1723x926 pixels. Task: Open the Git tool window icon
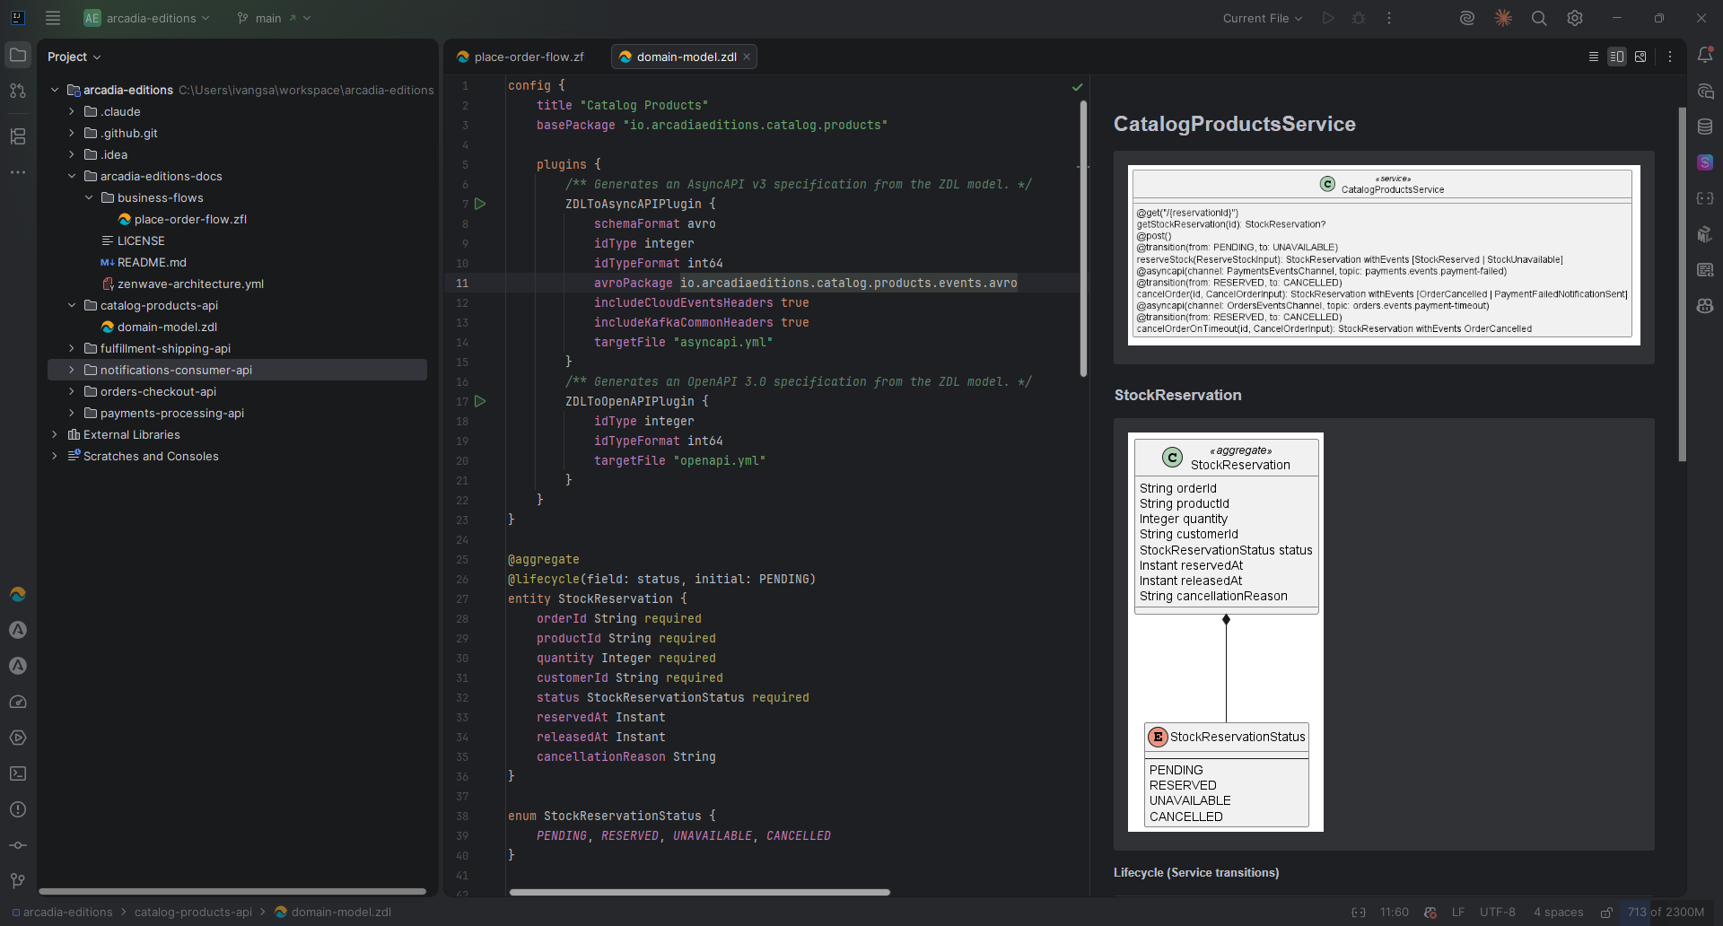pos(18,881)
